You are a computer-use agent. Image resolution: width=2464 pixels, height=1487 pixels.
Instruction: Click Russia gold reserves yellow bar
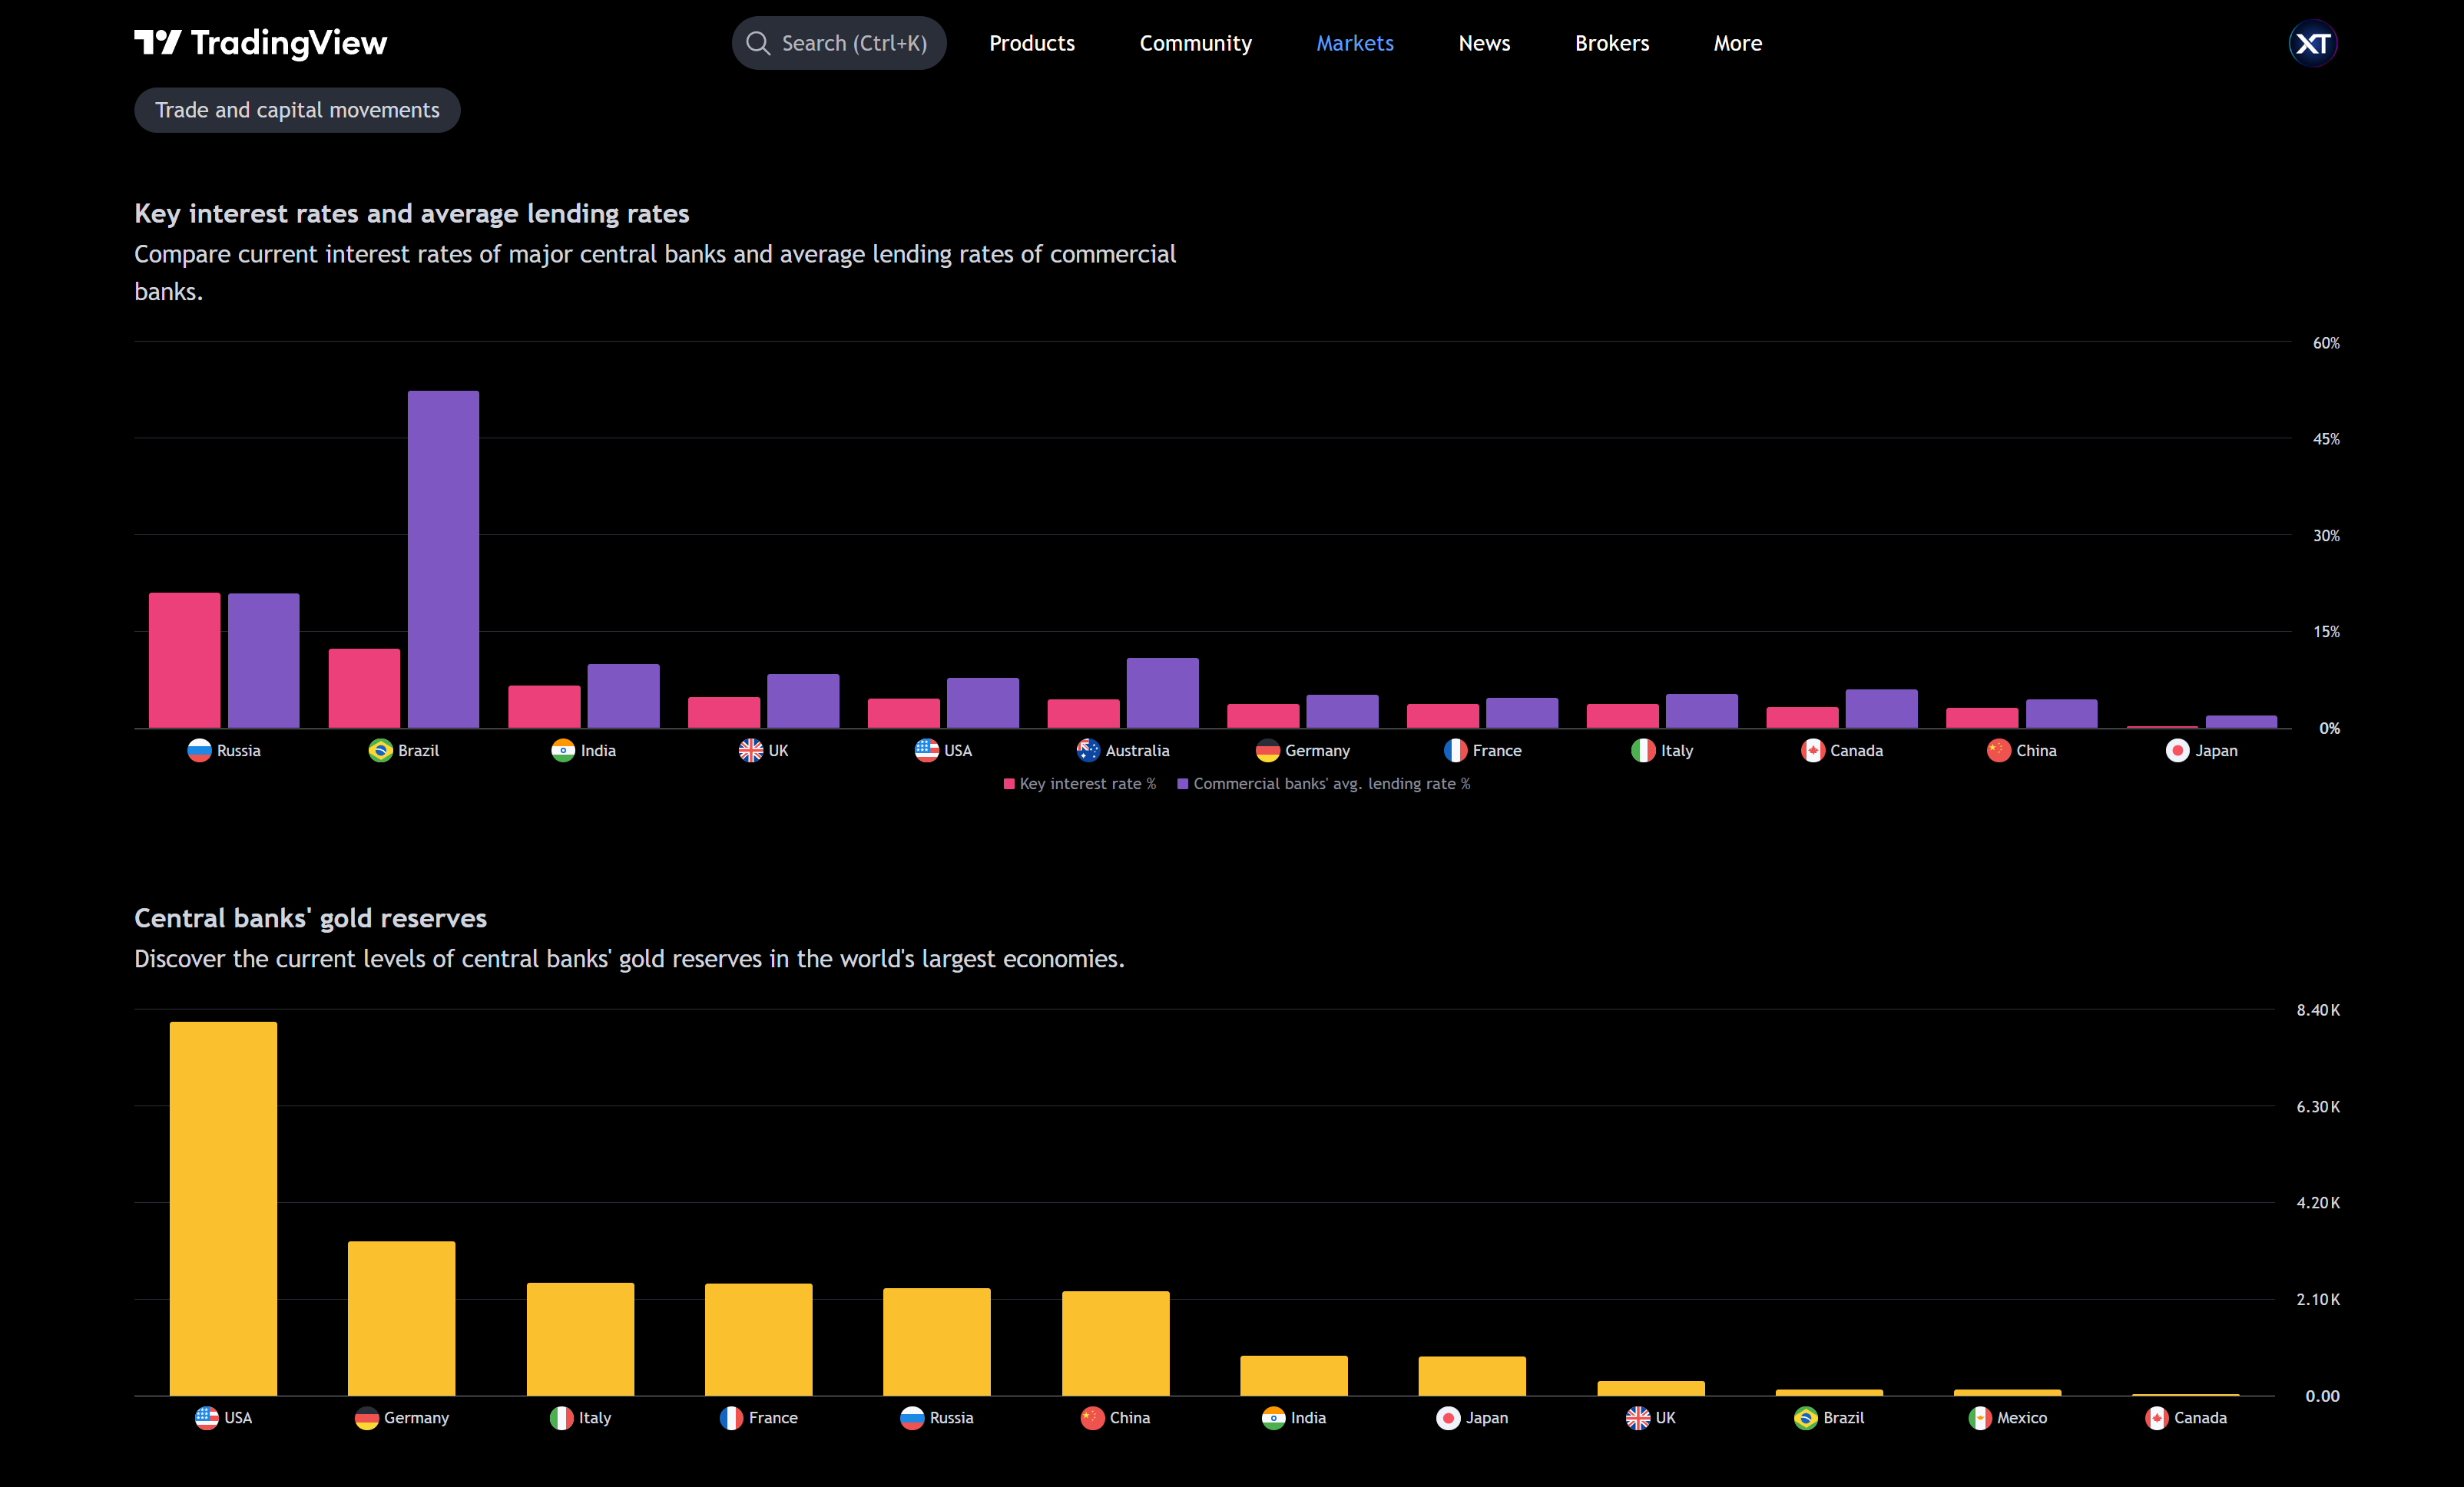click(x=937, y=1342)
